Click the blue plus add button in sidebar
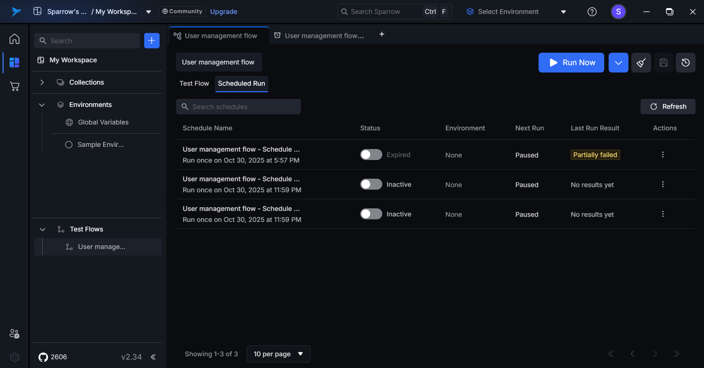Image resolution: width=704 pixels, height=368 pixels. click(x=152, y=41)
